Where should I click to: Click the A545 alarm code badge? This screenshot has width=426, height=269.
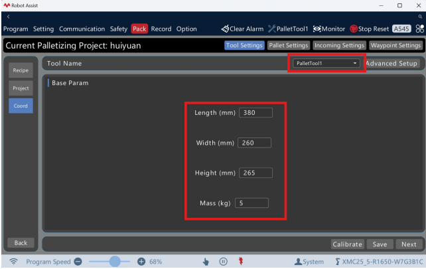(x=401, y=29)
